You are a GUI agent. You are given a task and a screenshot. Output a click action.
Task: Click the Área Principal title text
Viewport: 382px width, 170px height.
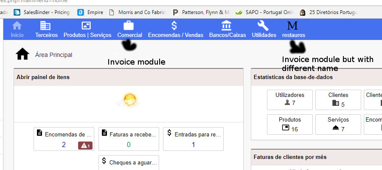[x=53, y=55]
